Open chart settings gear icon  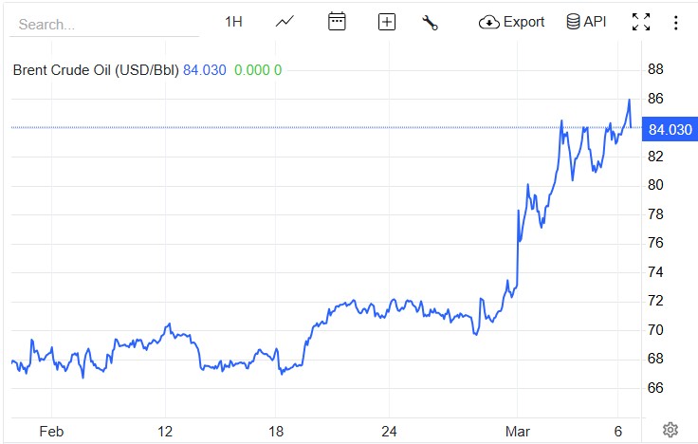pyautogui.click(x=670, y=430)
